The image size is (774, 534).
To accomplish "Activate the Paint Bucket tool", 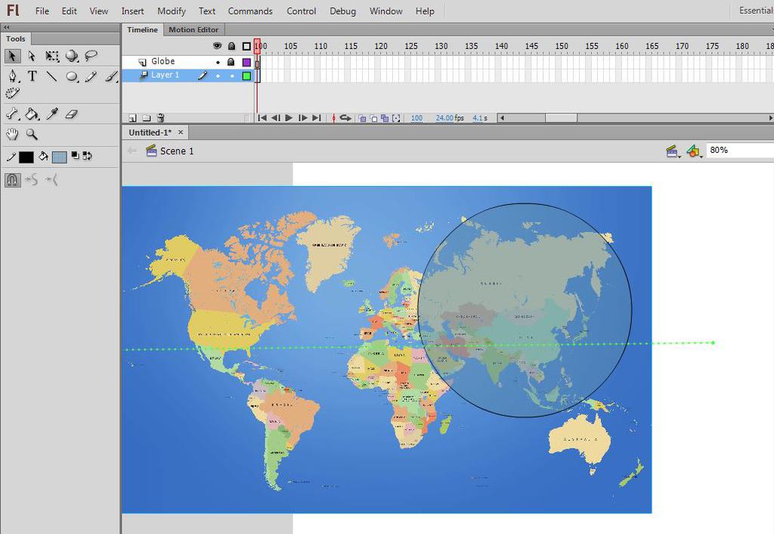I will 32,113.
